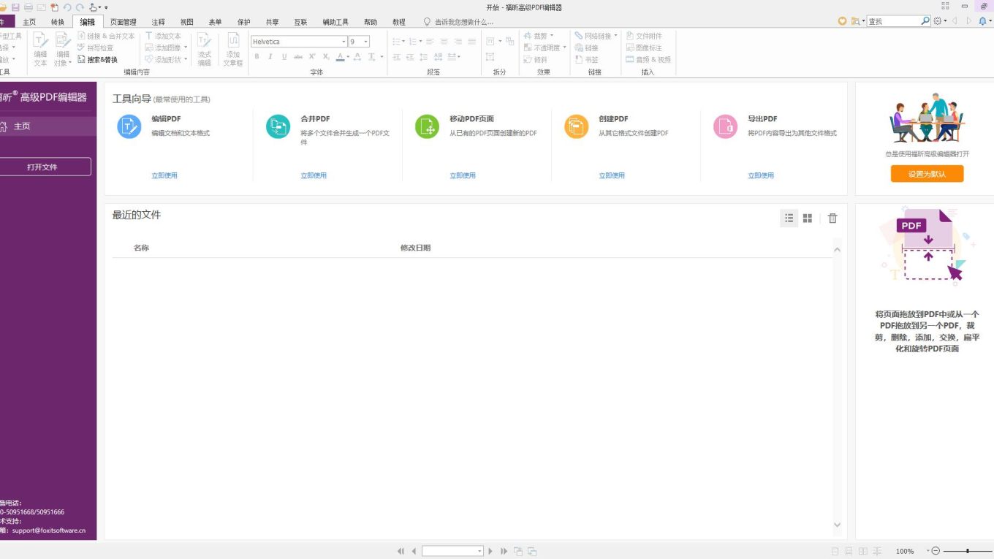
Task: Switch to the Home (主页) ribbon tab
Action: pyautogui.click(x=29, y=22)
